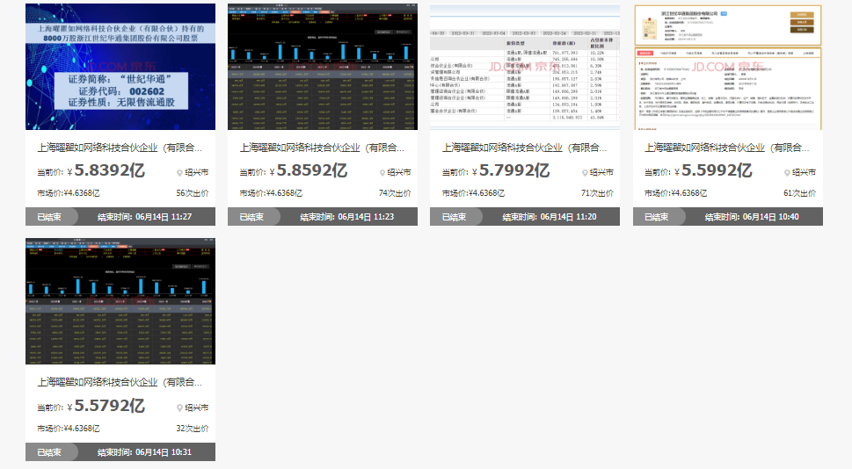Open the 5.7992亿 auction thumbnail image

point(525,67)
